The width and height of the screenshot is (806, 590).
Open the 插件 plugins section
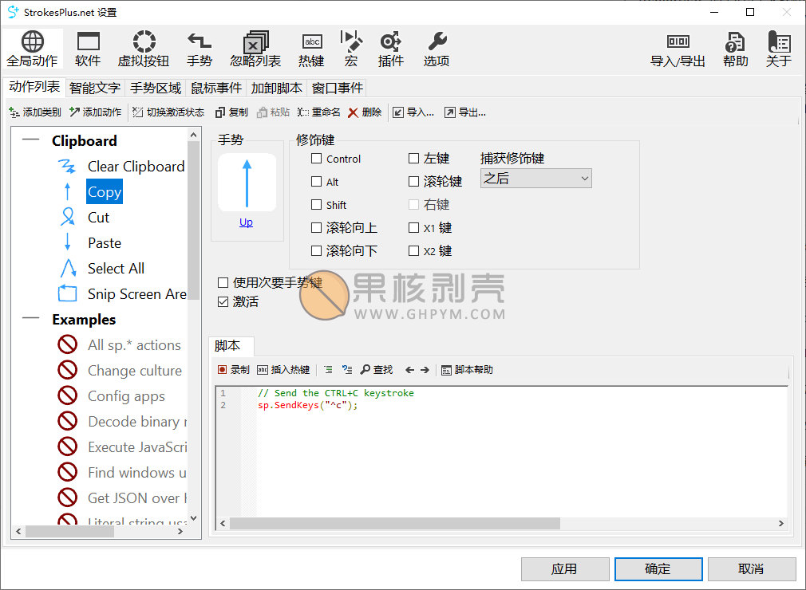391,49
